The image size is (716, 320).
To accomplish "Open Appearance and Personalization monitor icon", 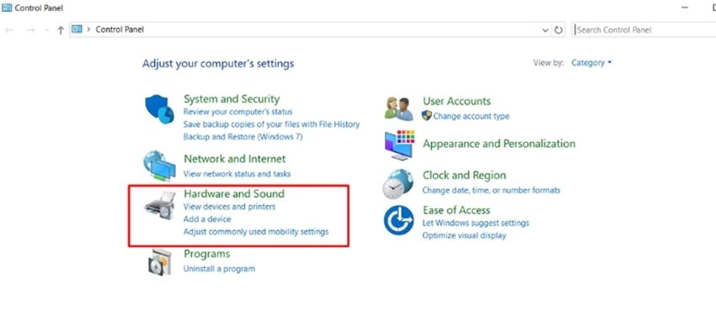I will (x=399, y=145).
